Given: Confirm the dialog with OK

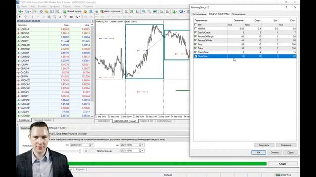Looking at the screenshot, I should click(259, 152).
